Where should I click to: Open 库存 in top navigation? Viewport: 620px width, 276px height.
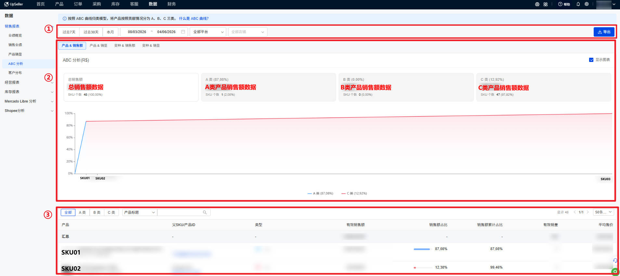click(x=115, y=4)
